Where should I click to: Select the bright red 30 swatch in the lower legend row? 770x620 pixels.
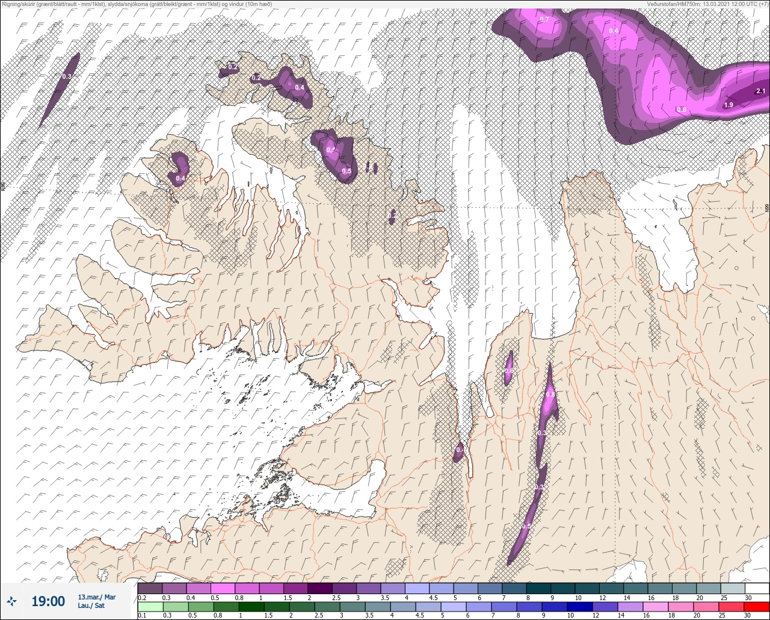tap(757, 607)
